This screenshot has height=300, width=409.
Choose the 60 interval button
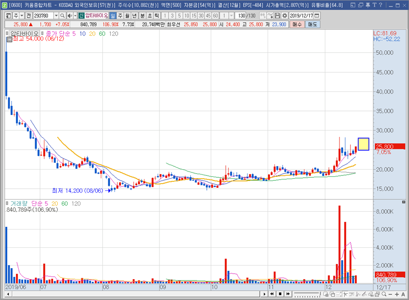[215, 15]
